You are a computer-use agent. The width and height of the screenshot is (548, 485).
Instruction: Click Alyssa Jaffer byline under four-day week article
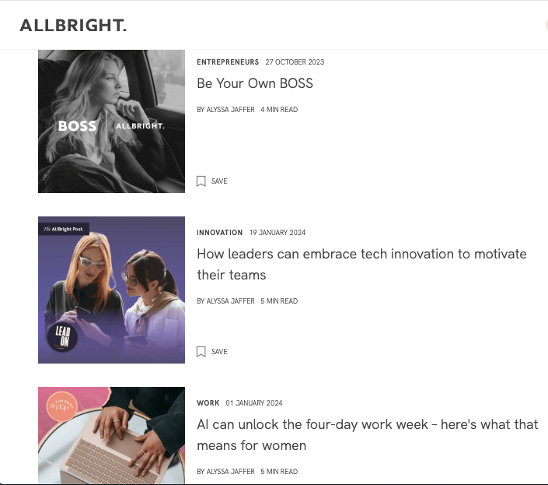tap(226, 472)
